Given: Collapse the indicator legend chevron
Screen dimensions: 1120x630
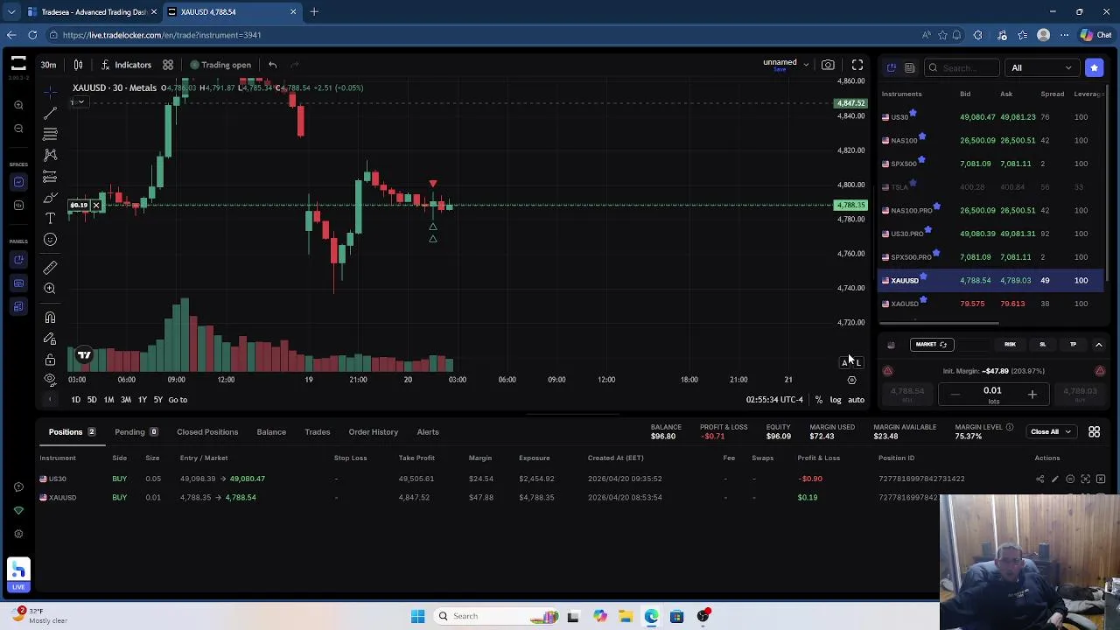Looking at the screenshot, I should coord(80,102).
